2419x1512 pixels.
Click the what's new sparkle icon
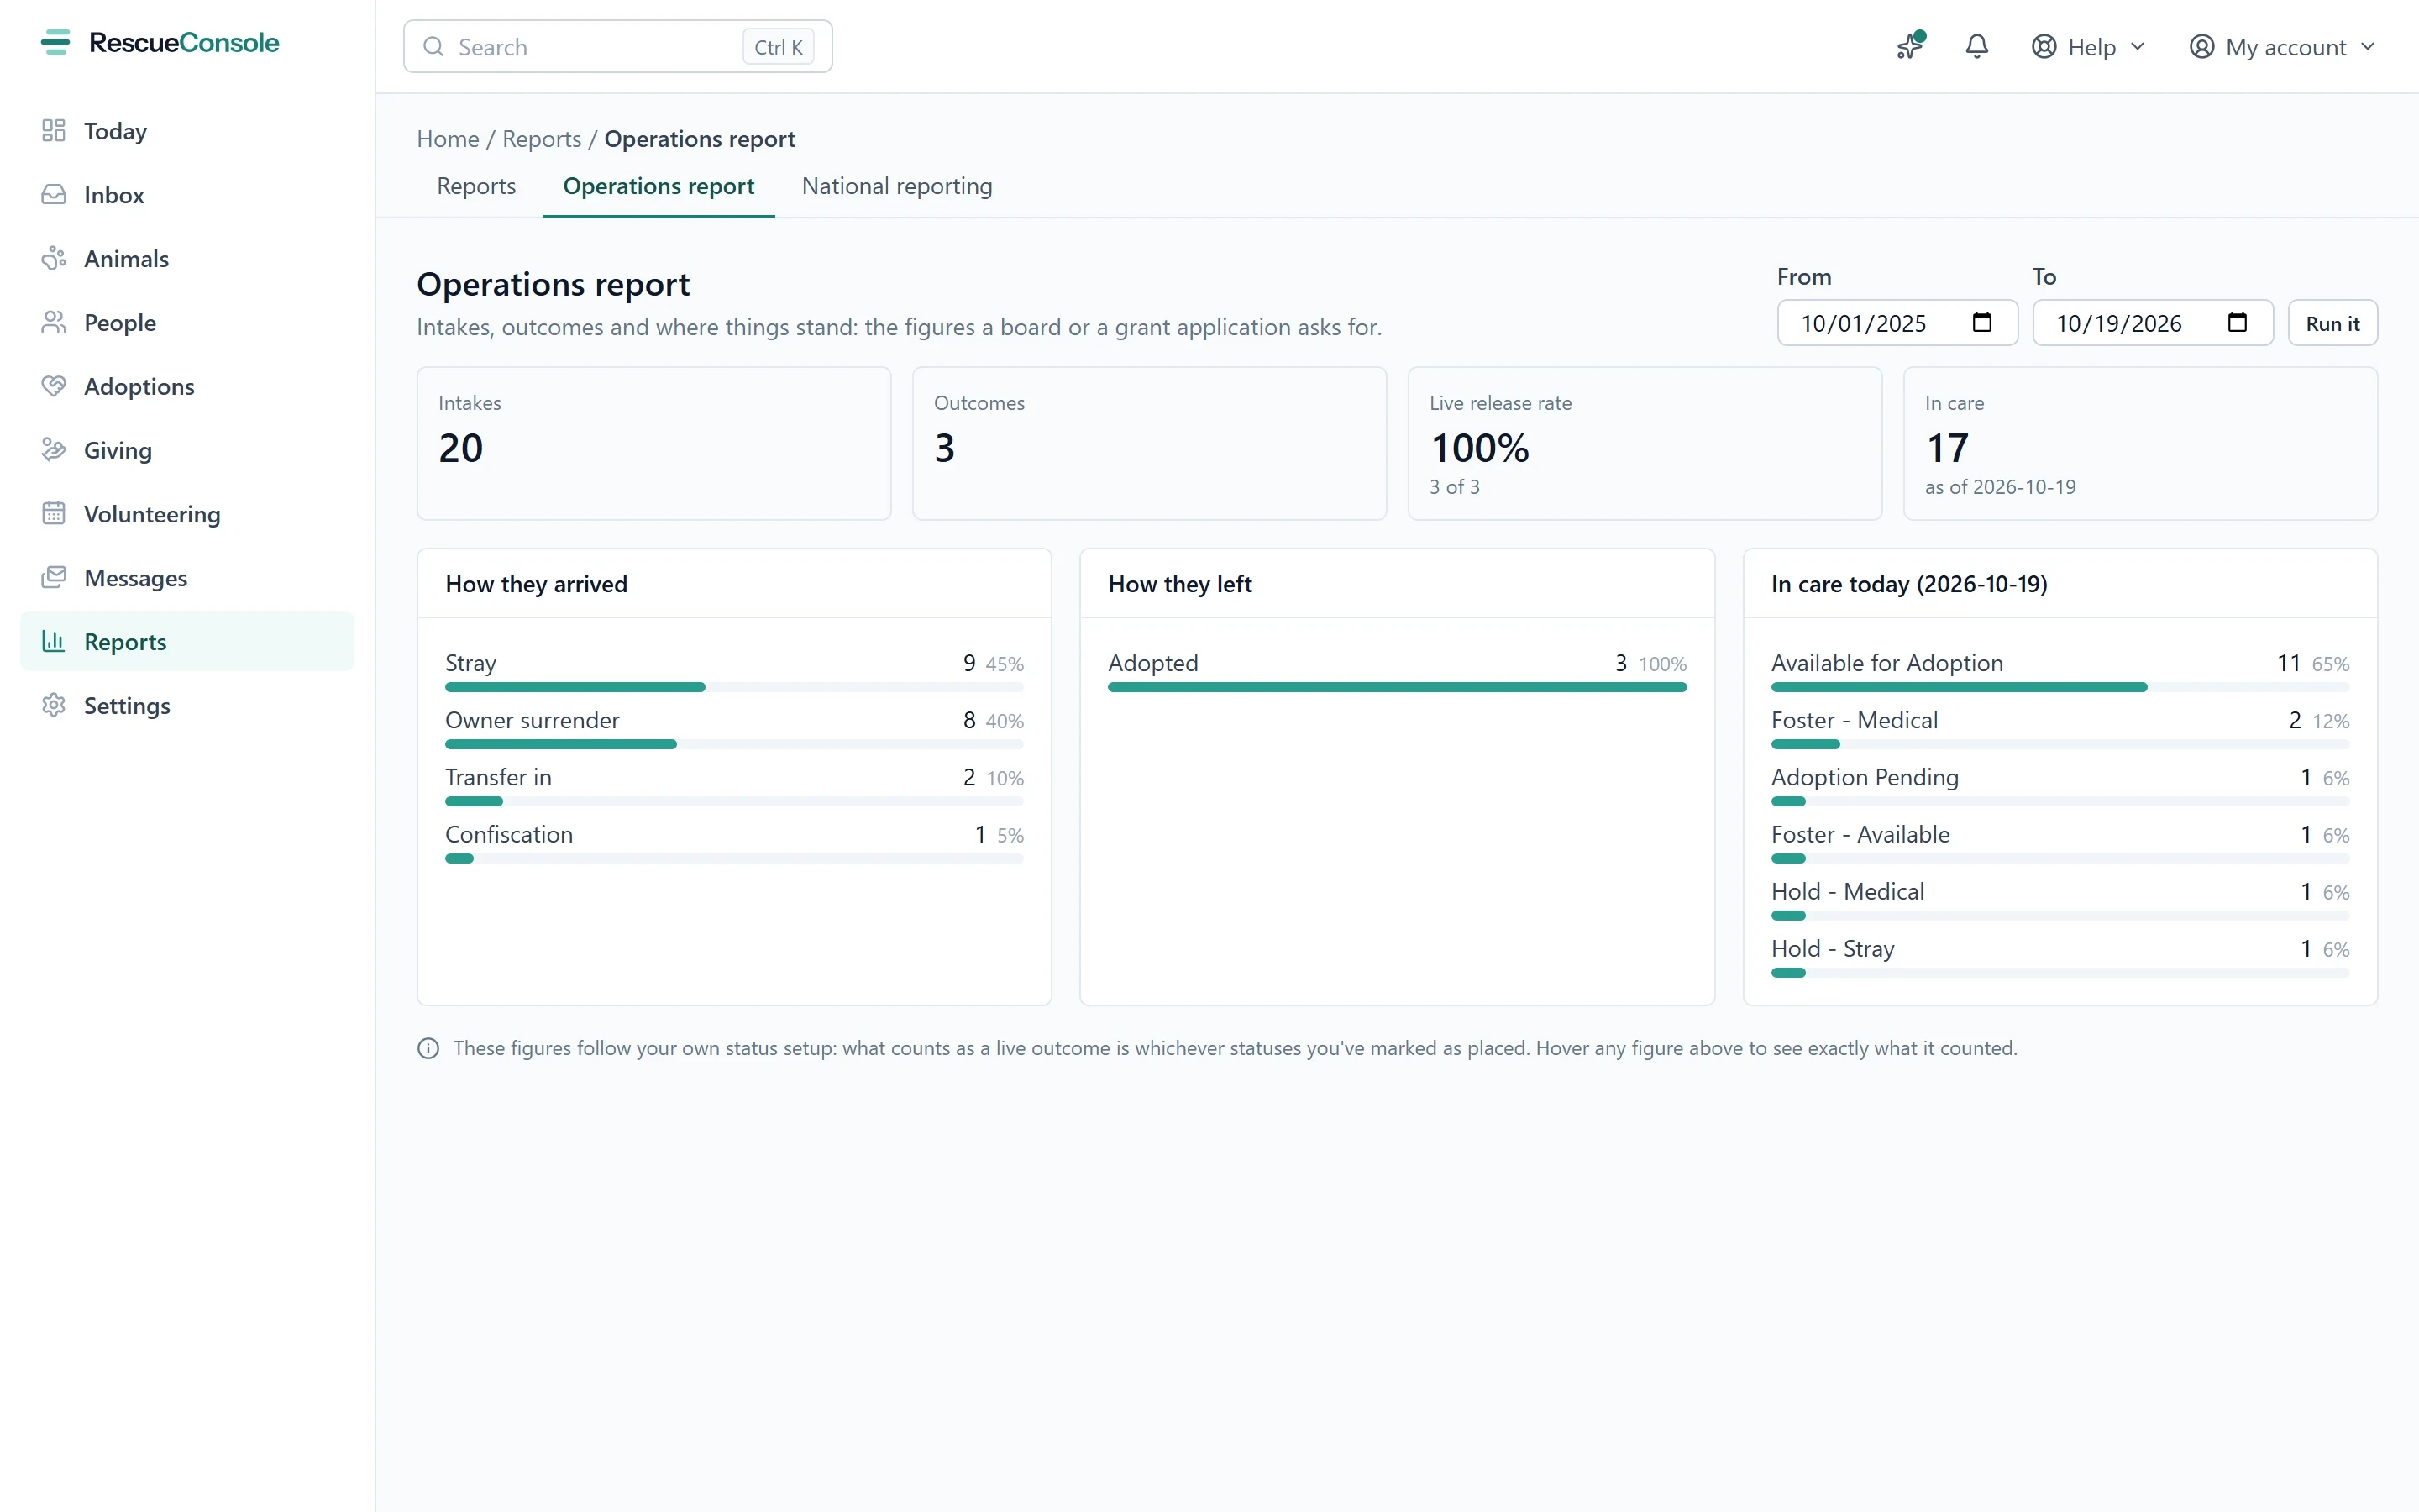tap(1910, 46)
